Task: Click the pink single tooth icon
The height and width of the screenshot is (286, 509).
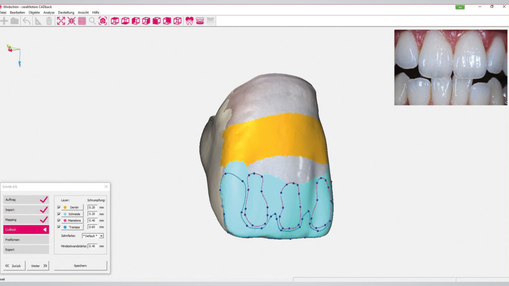Action: [x=189, y=21]
